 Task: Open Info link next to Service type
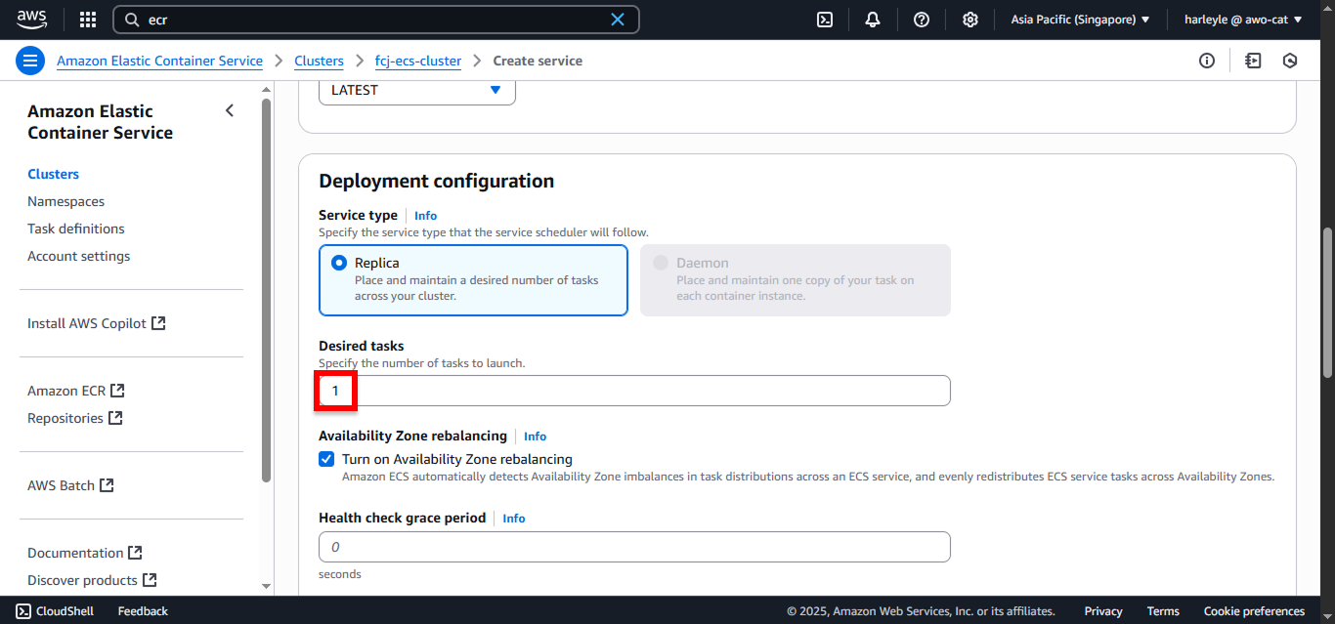425,216
